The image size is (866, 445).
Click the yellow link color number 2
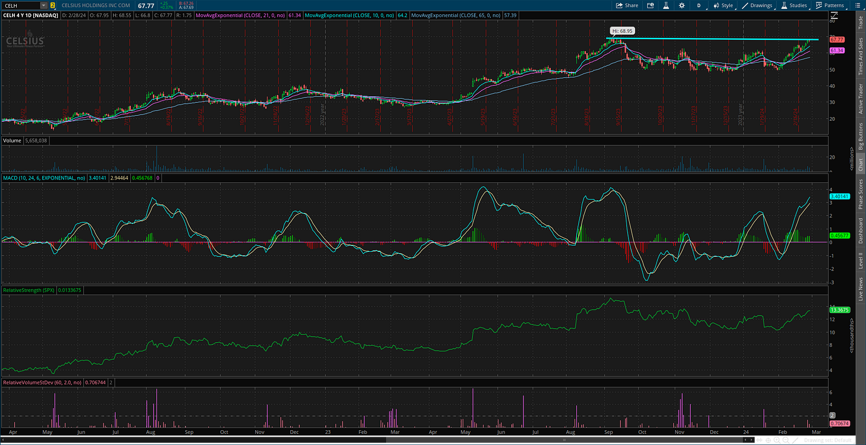pyautogui.click(x=52, y=5)
